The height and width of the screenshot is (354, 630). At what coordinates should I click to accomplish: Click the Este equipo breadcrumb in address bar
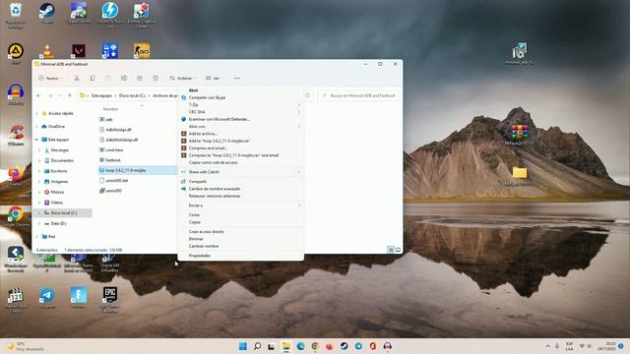point(101,95)
